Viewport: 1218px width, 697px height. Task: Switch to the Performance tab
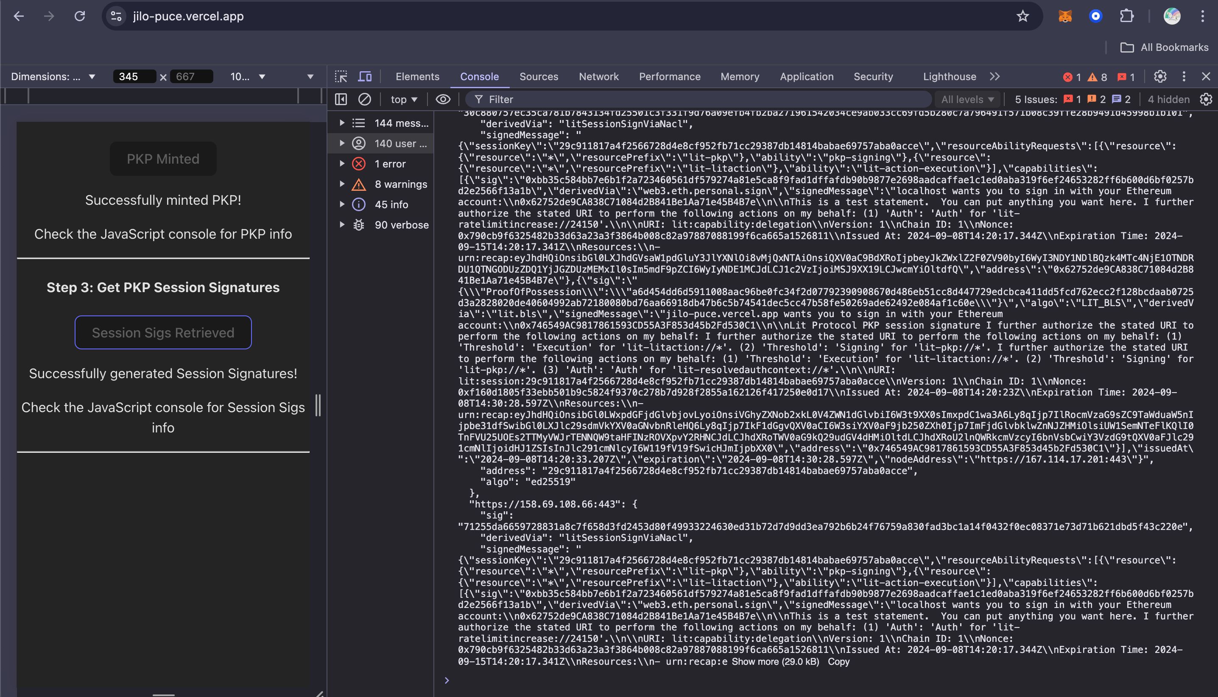[669, 77]
